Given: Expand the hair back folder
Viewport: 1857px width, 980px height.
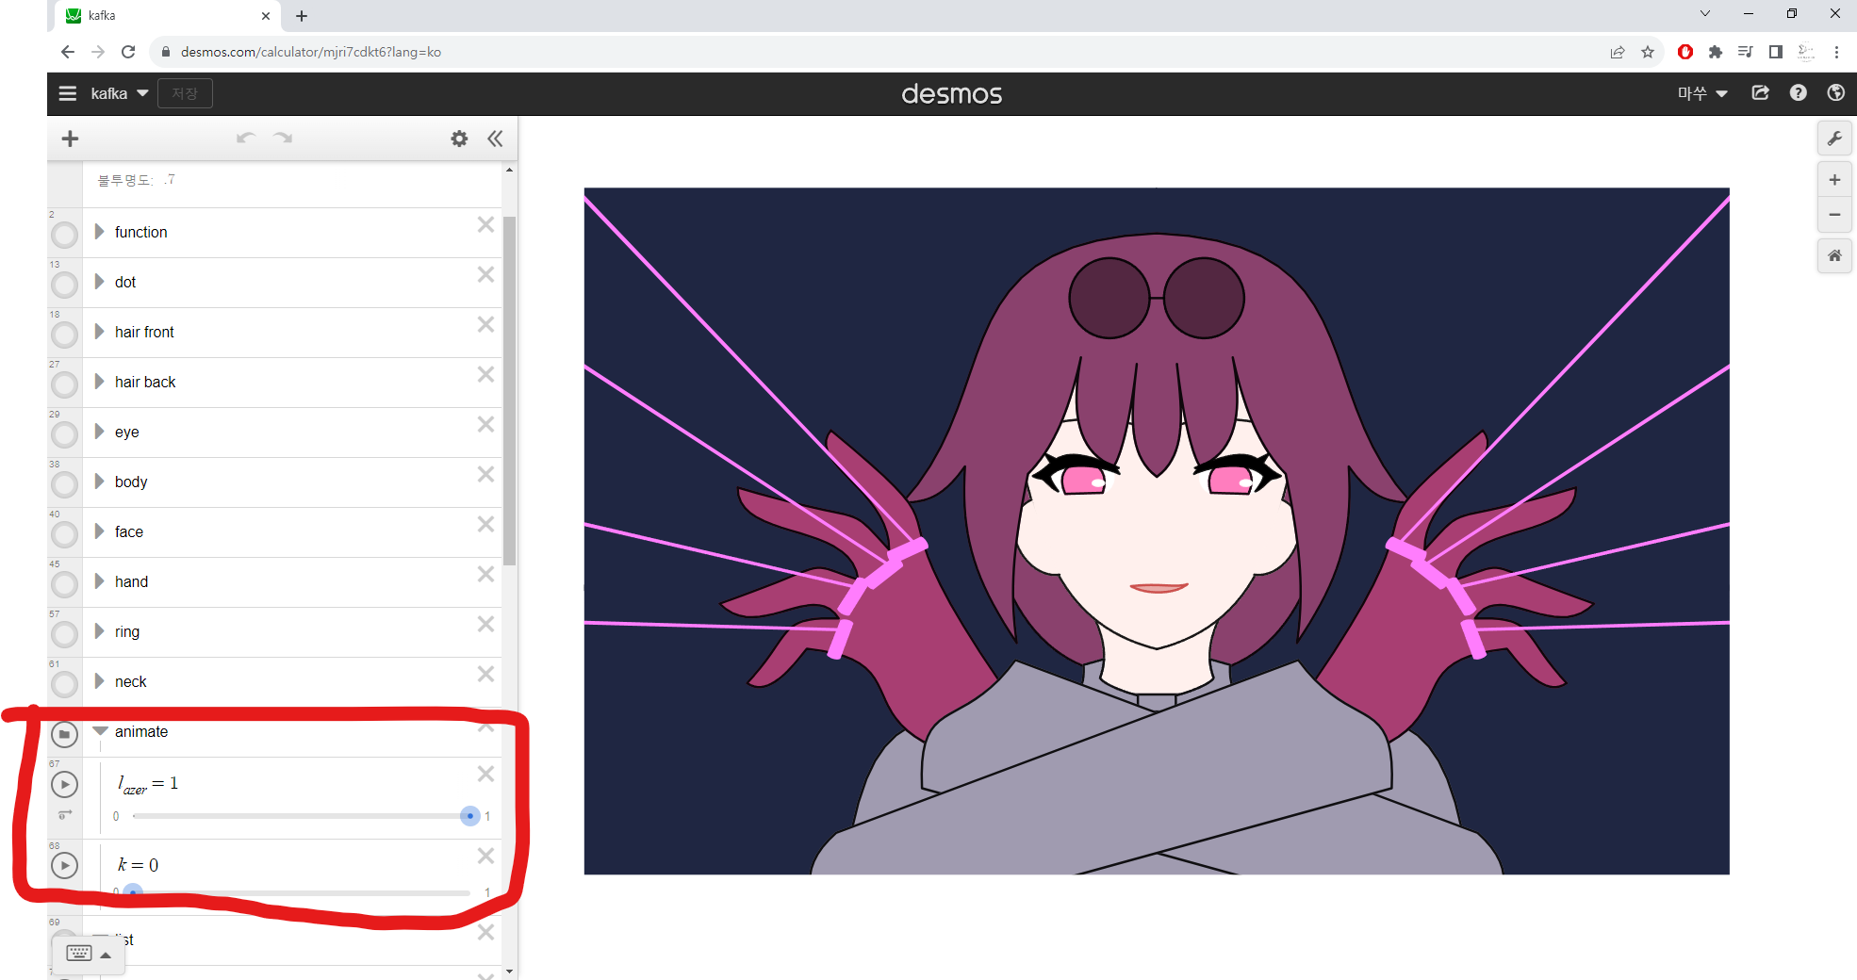Looking at the screenshot, I should click(x=99, y=382).
